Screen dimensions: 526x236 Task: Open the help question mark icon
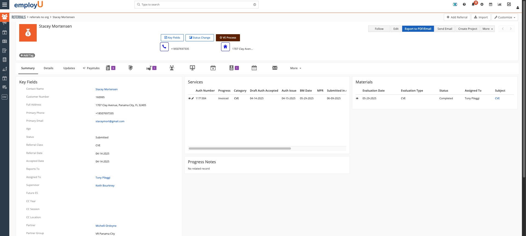point(464,4)
